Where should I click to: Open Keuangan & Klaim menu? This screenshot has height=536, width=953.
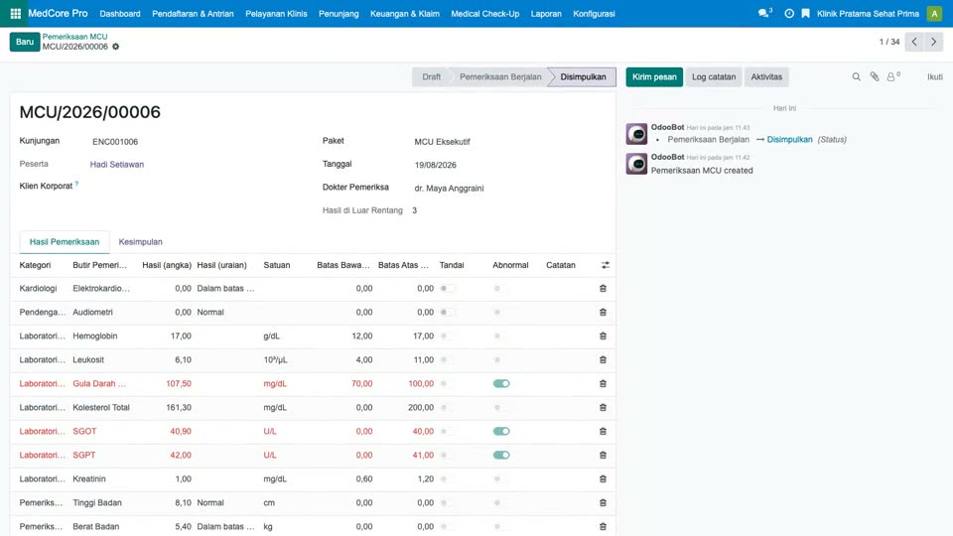coord(405,13)
